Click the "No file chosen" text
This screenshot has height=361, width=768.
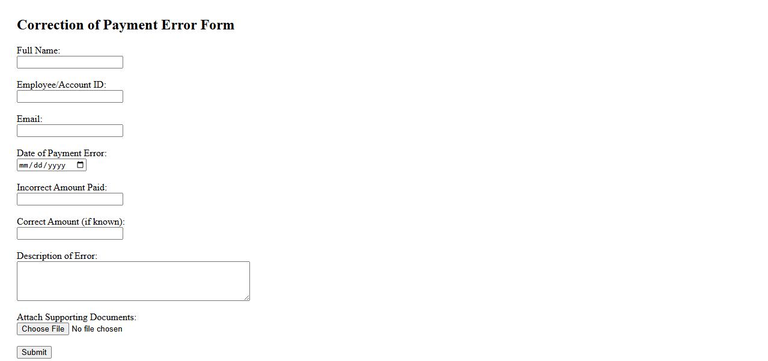[97, 329]
